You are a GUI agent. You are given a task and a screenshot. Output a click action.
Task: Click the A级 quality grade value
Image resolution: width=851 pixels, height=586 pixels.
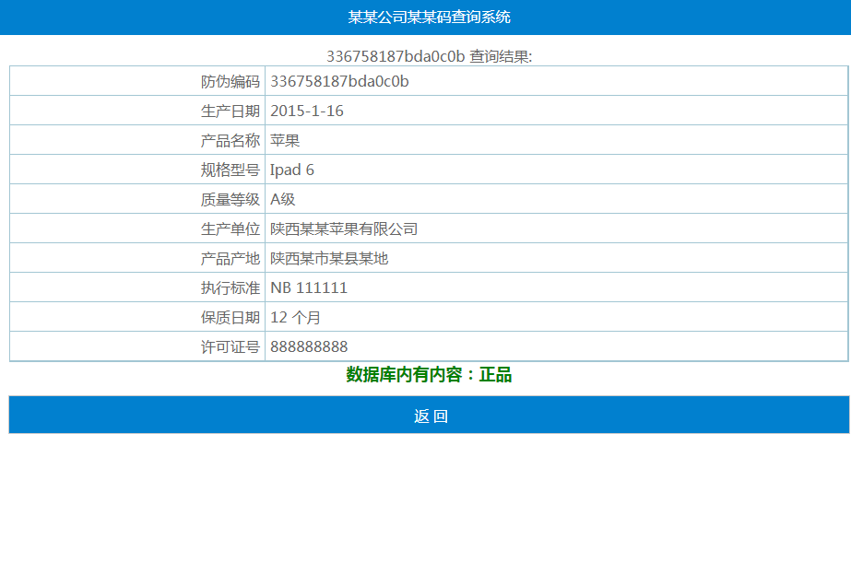pos(283,199)
